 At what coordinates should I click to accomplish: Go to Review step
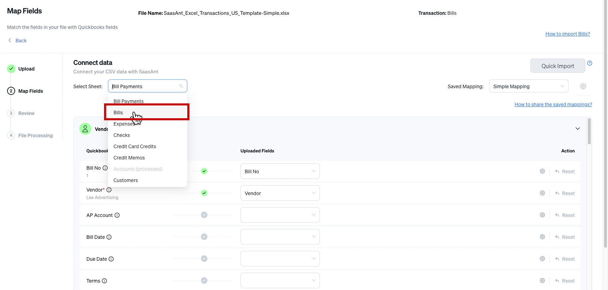tap(26, 113)
